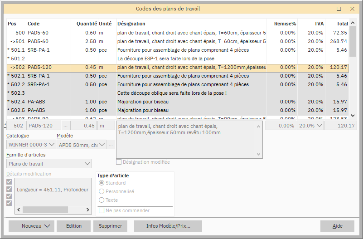Open Infos Modèle/Prix... button
363x239 pixels.
point(168,226)
